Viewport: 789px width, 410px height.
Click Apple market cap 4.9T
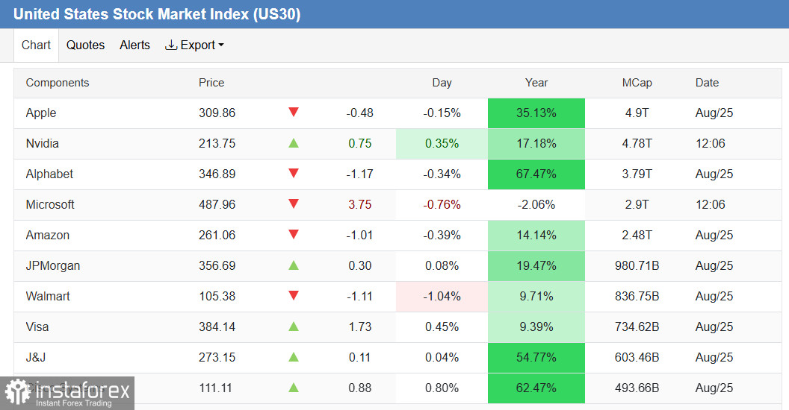pos(637,113)
